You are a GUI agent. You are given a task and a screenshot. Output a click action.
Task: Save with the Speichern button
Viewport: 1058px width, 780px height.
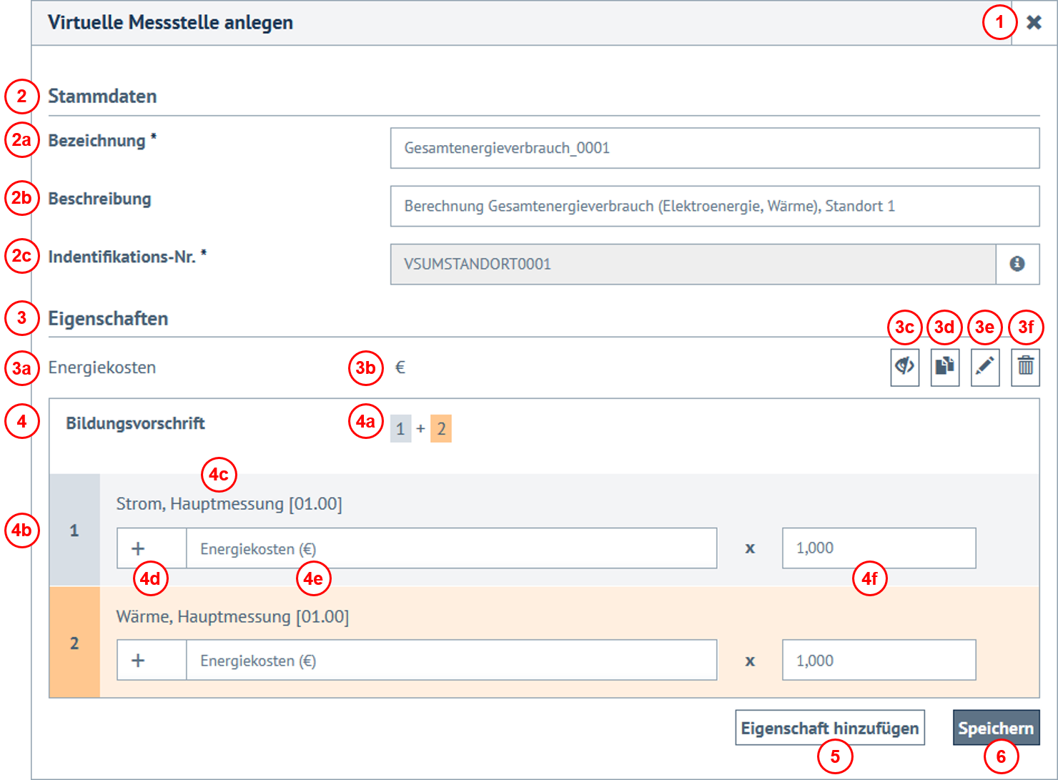click(996, 727)
